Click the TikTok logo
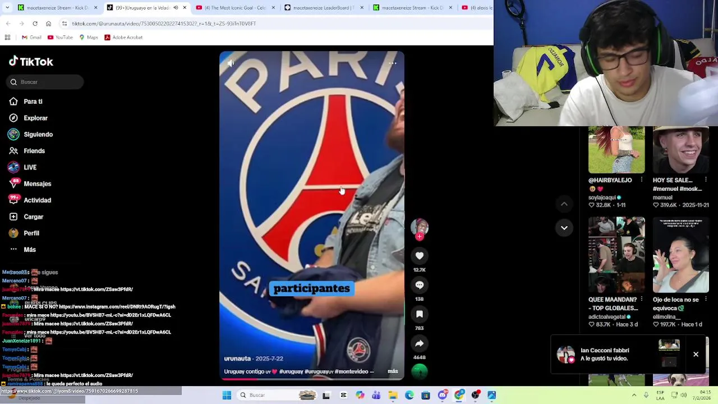This screenshot has width=718, height=404. pyautogui.click(x=31, y=61)
